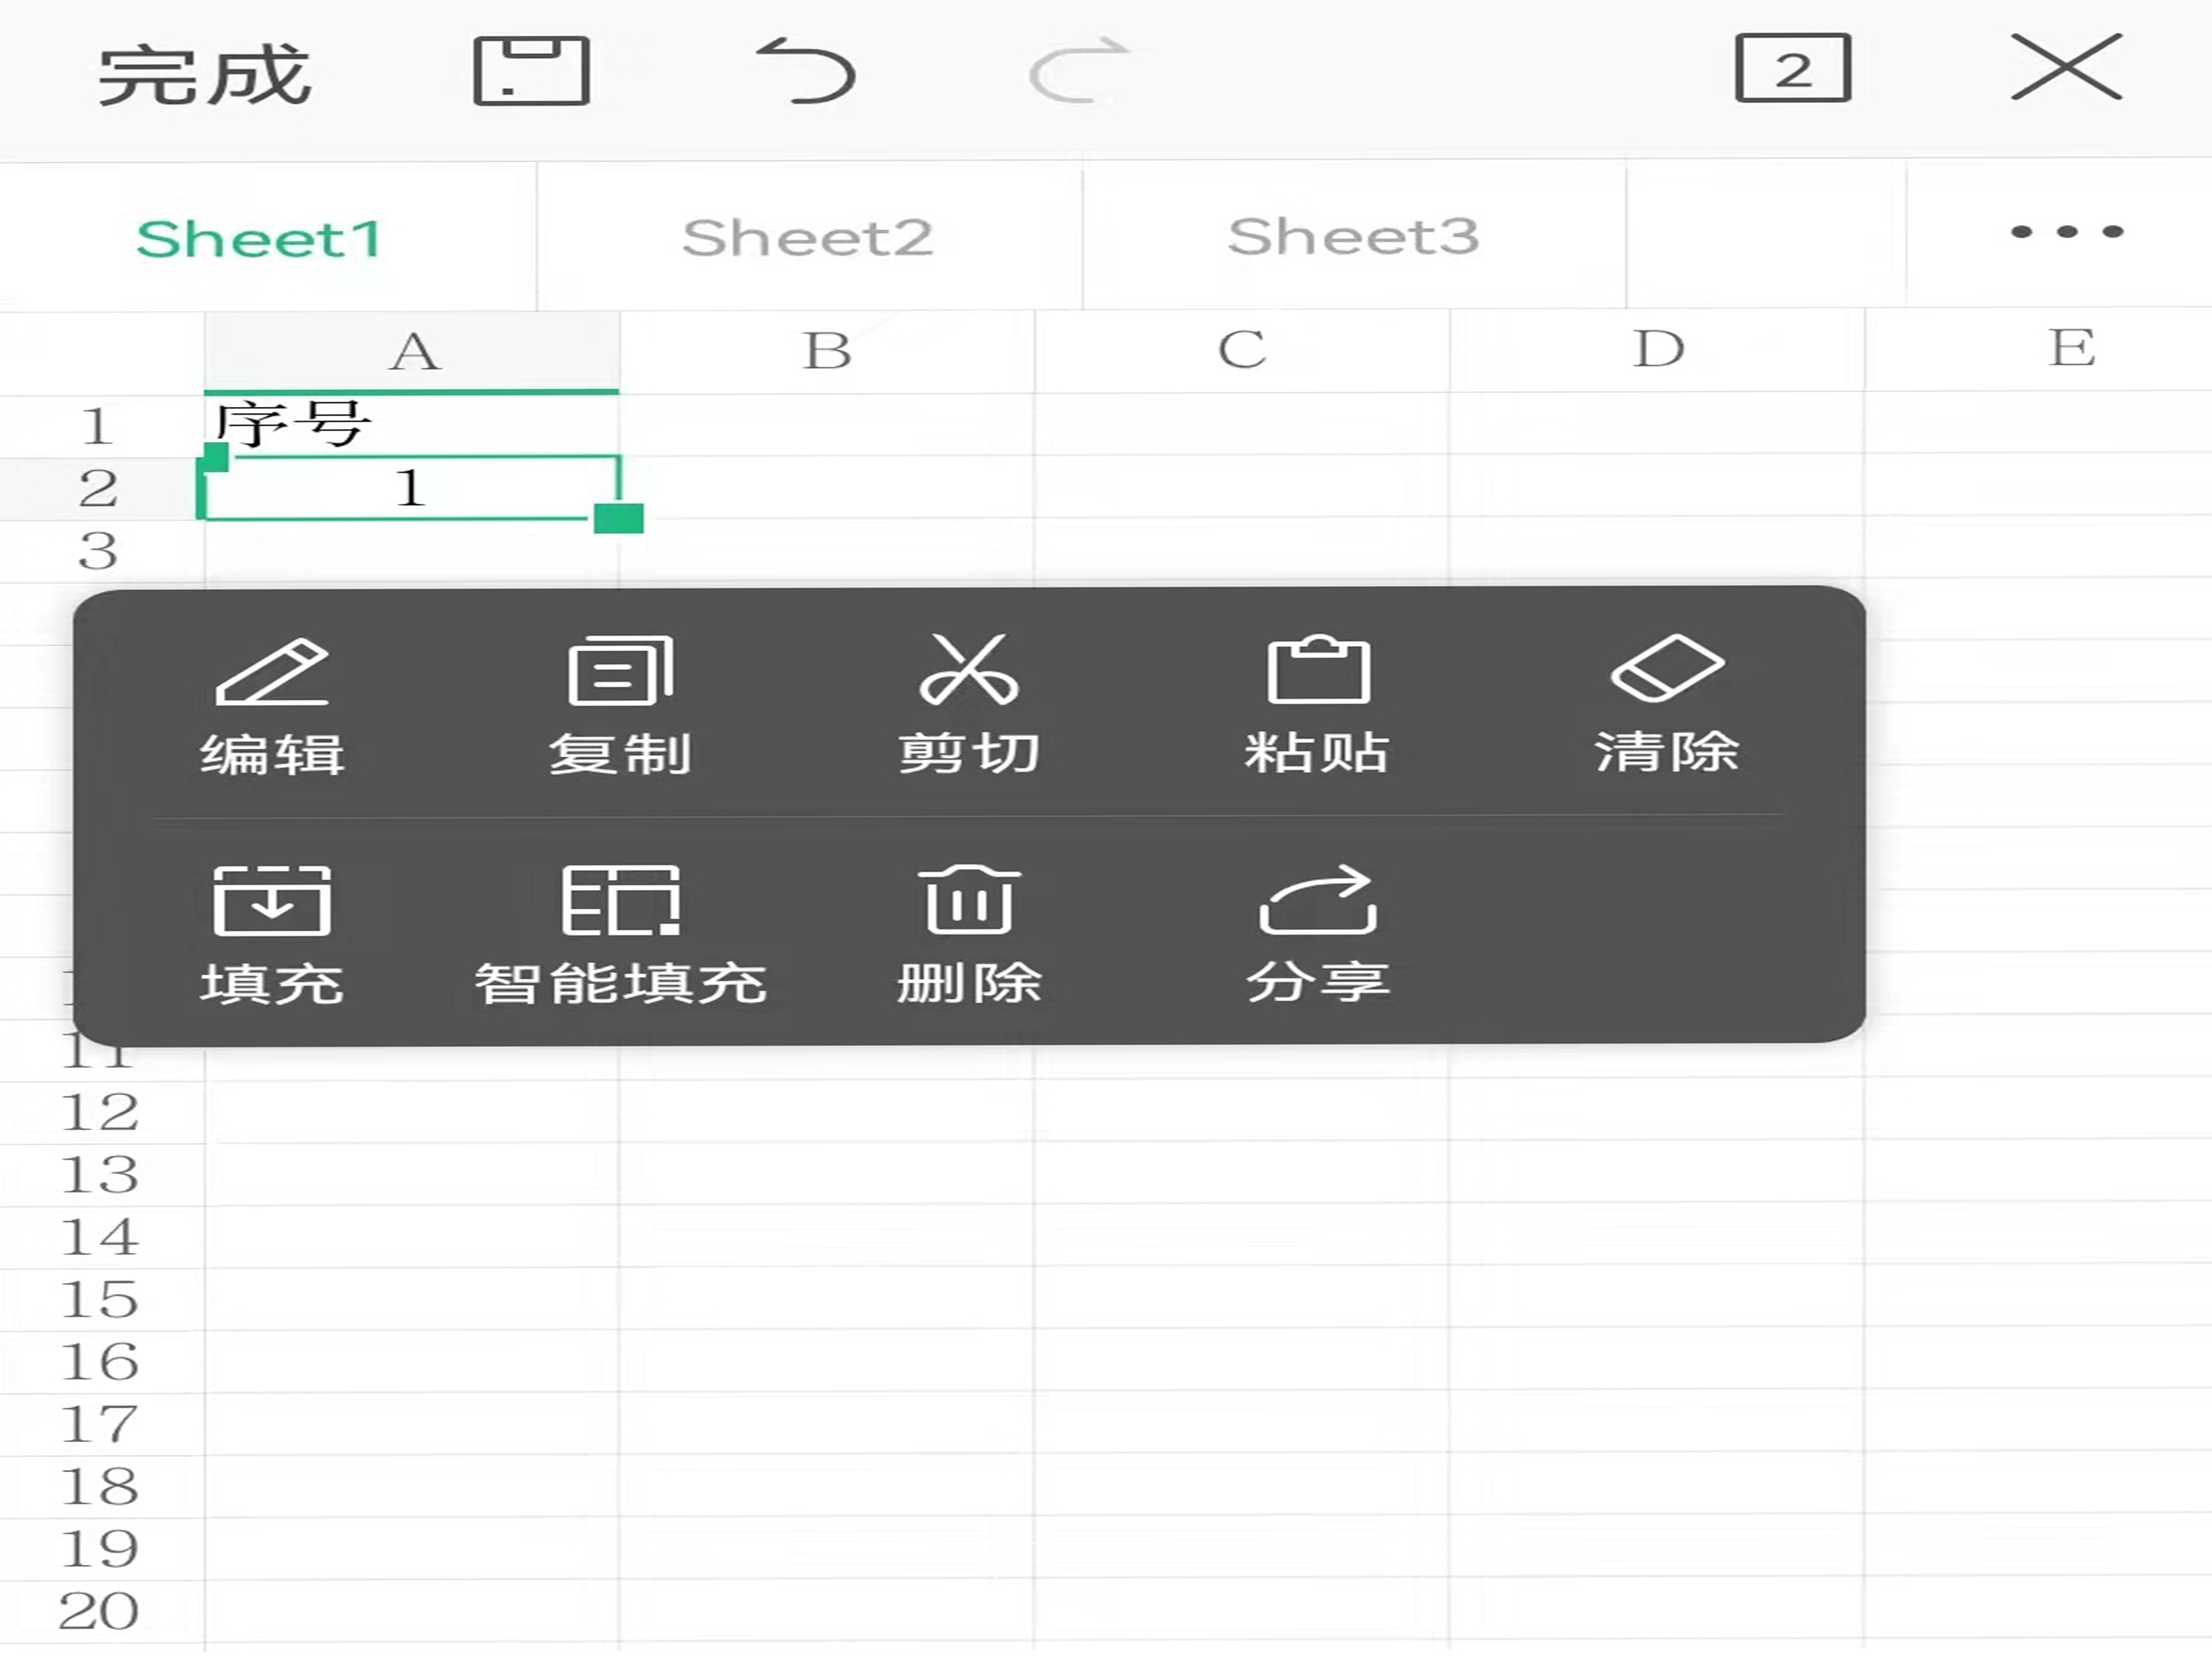Choose 智能填充 smart fill option
2212x1659 pixels.
(x=620, y=935)
